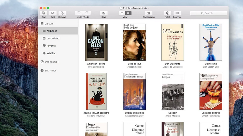Click the Search field
The width and height of the screenshot is (243, 136).
tap(209, 13)
